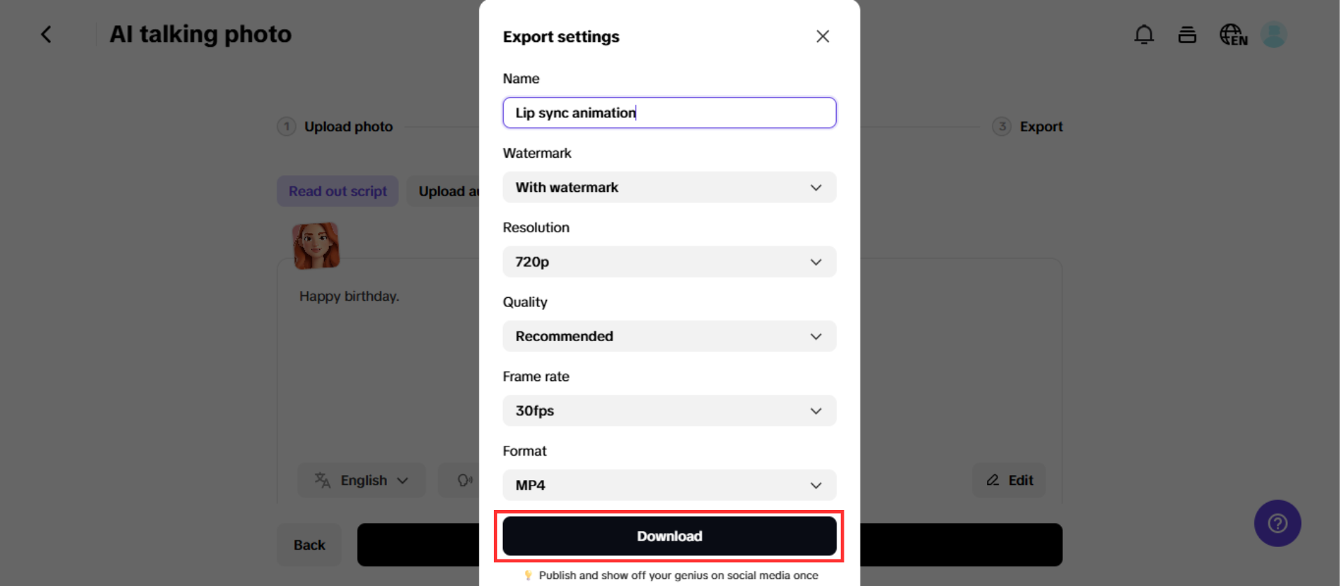Click the voice speaker icon button
The width and height of the screenshot is (1341, 586).
tap(463, 480)
